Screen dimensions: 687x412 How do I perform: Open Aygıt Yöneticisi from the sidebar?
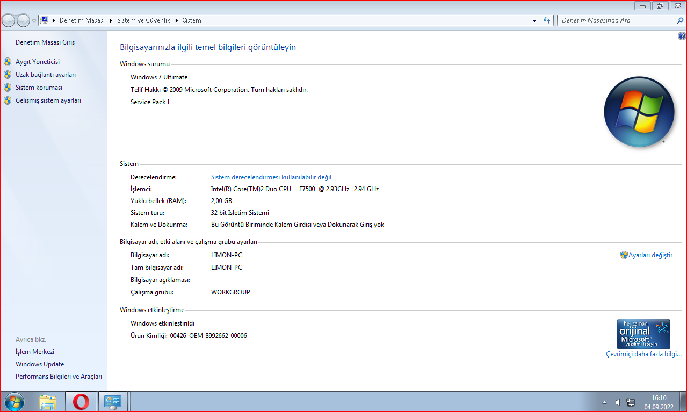coord(38,62)
